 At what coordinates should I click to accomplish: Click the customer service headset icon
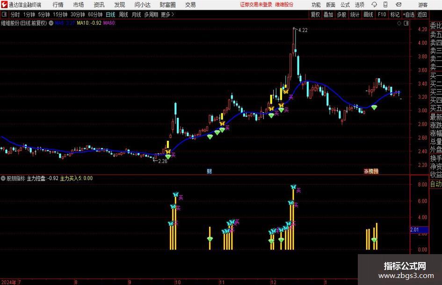click(x=374, y=5)
